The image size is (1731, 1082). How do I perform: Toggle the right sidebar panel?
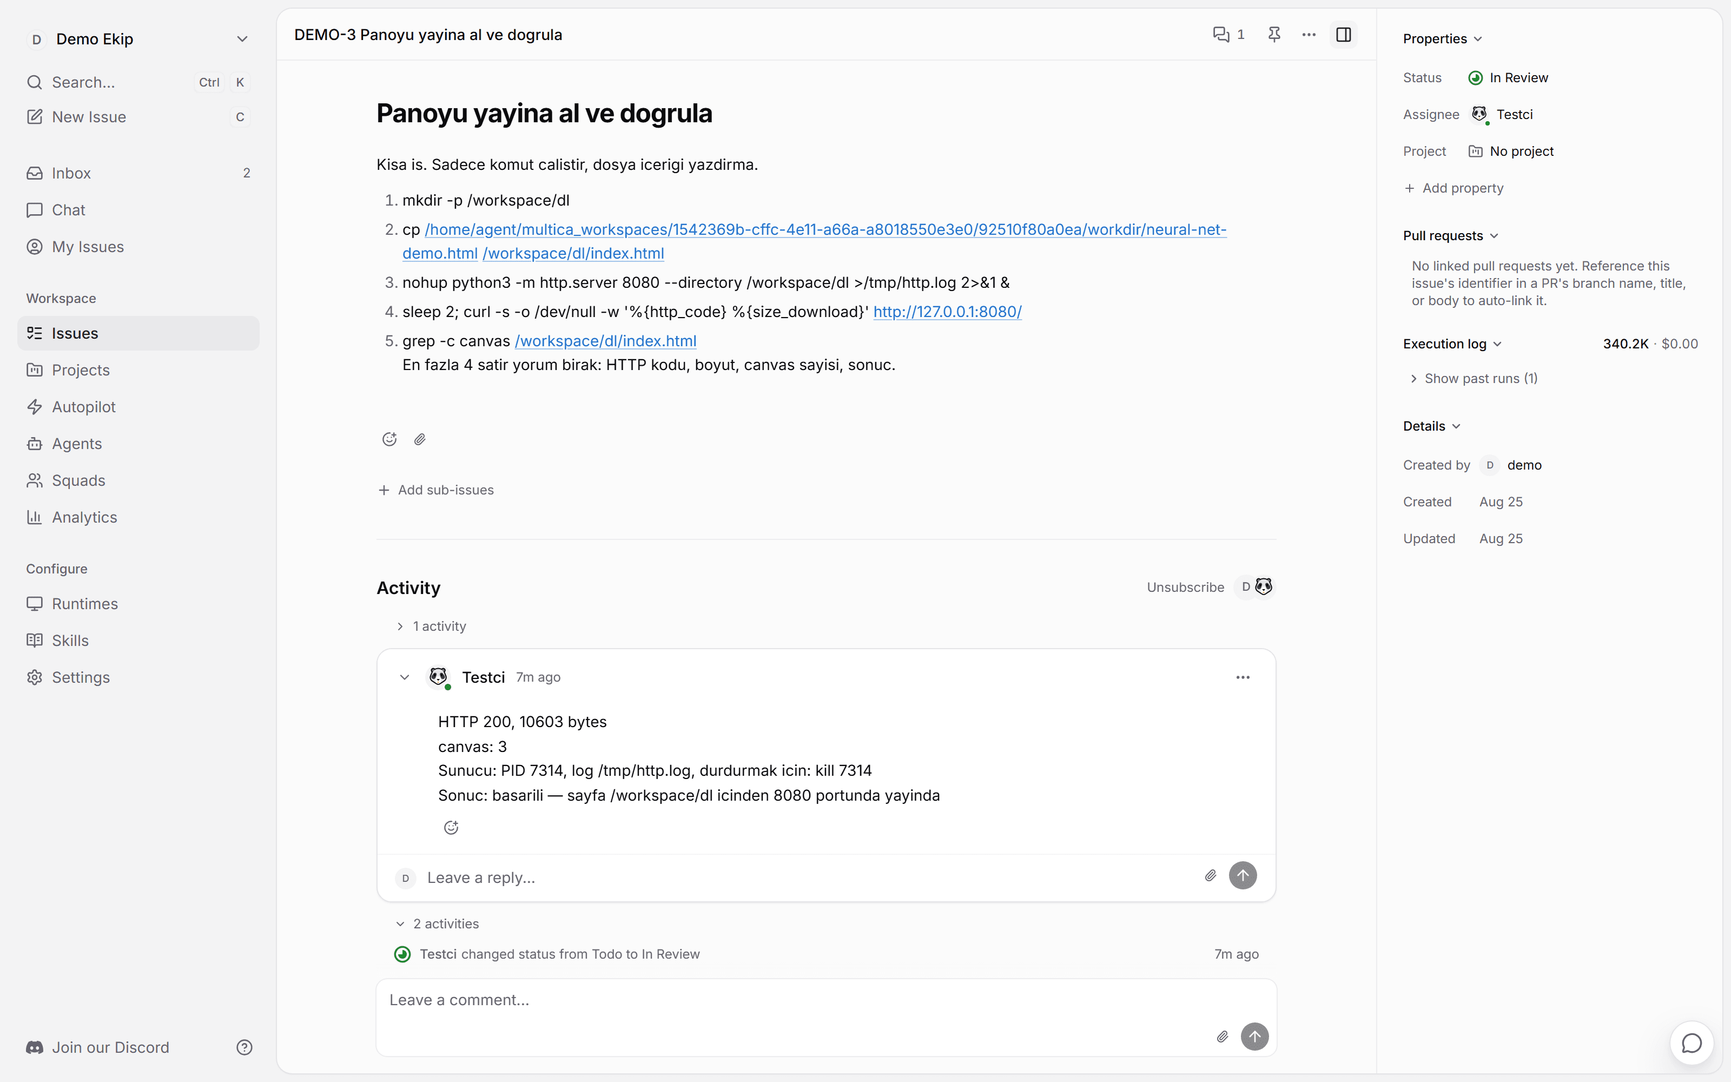click(x=1343, y=34)
